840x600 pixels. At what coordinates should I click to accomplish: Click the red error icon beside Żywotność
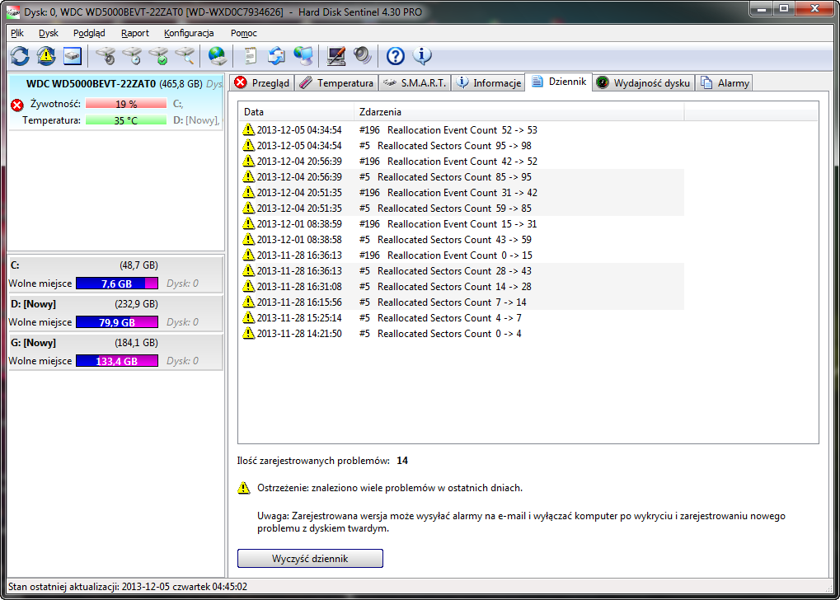(x=16, y=104)
